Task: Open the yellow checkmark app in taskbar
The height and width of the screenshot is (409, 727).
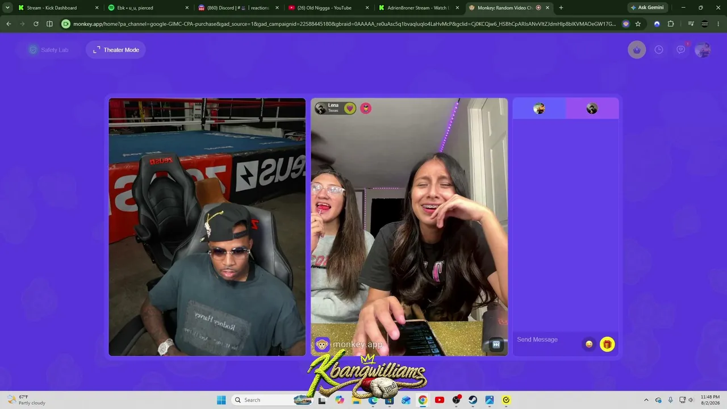Action: (506, 400)
